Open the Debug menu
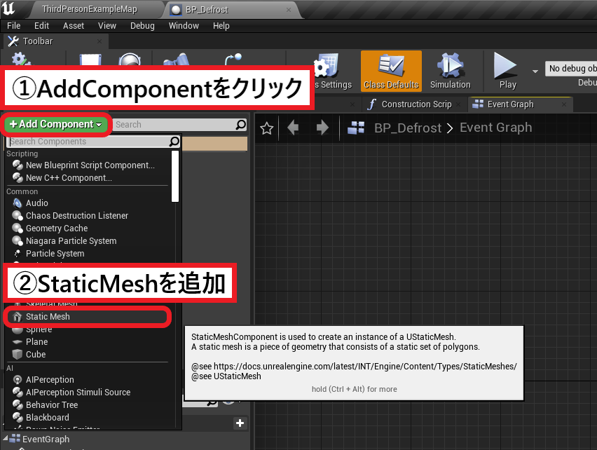Image resolution: width=597 pixels, height=450 pixels. (x=142, y=25)
